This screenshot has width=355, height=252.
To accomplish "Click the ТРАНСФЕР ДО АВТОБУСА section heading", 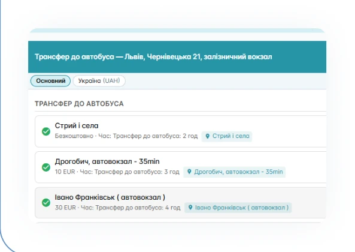I will pyautogui.click(x=79, y=104).
